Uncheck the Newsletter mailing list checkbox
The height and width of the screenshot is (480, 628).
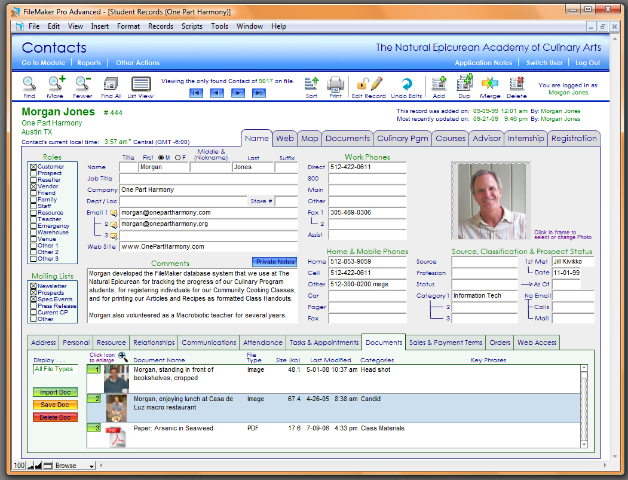(33, 286)
